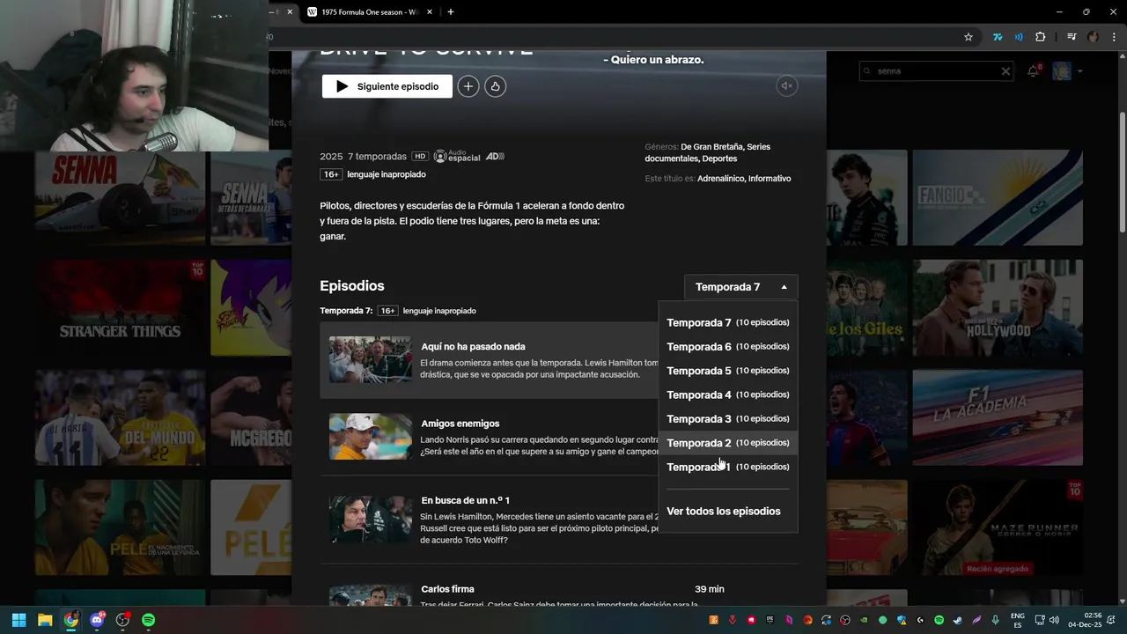Click the Episodios heading
The height and width of the screenshot is (634, 1127).
coord(352,286)
